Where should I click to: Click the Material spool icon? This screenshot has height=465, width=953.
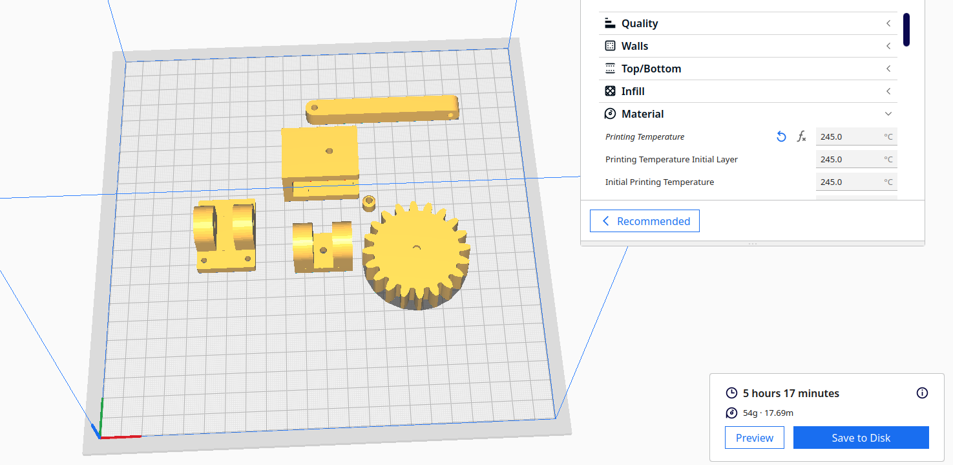[x=610, y=114]
